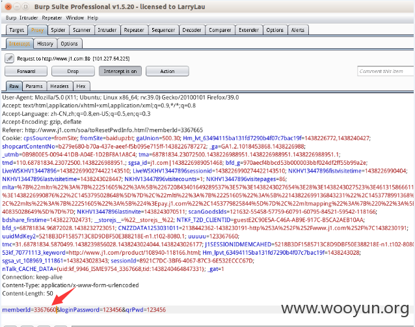The image size is (415, 327).
Task: Open the Window menu
Action: 75,18
